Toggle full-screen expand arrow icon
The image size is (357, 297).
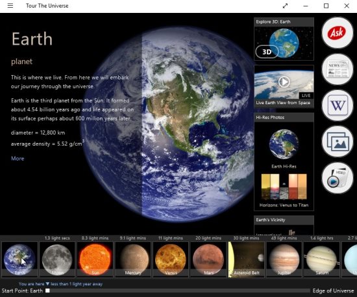[285, 6]
